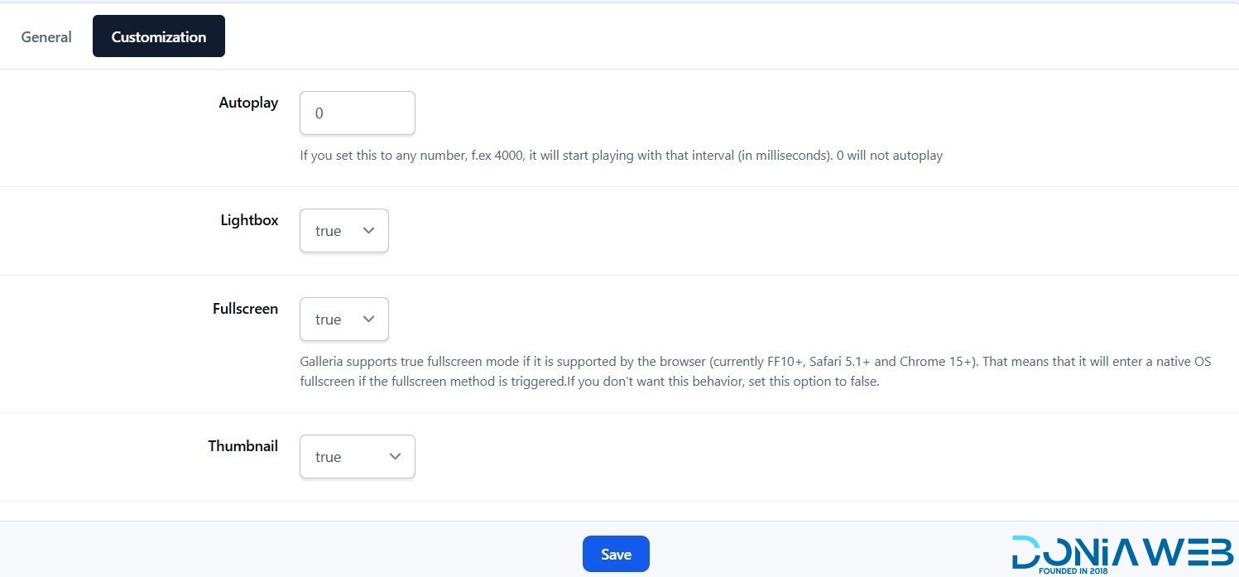
Task: Click the Lightbox field label
Action: point(249,220)
